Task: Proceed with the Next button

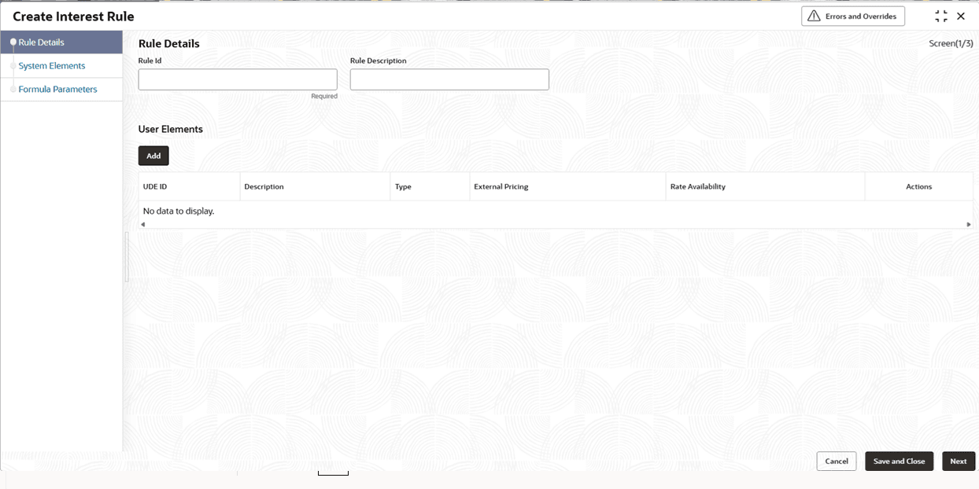Action: coord(959,461)
